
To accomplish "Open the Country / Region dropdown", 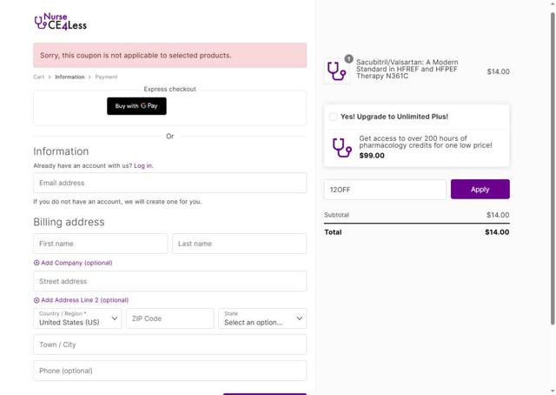I will click(77, 318).
